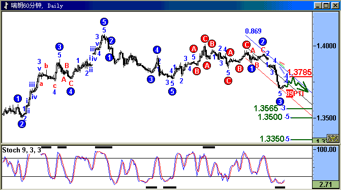
Task: Click the chart title text ending in Daily
Action: click(37, 6)
